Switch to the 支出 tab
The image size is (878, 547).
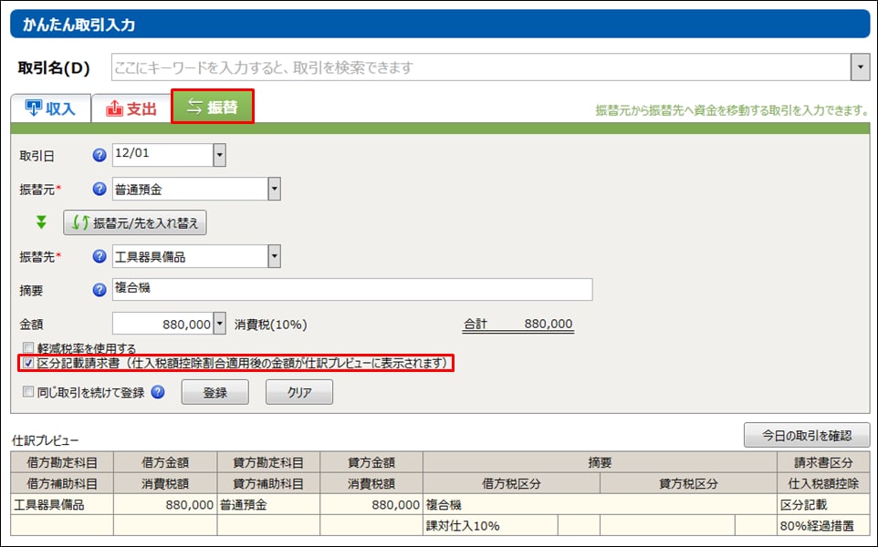point(132,108)
